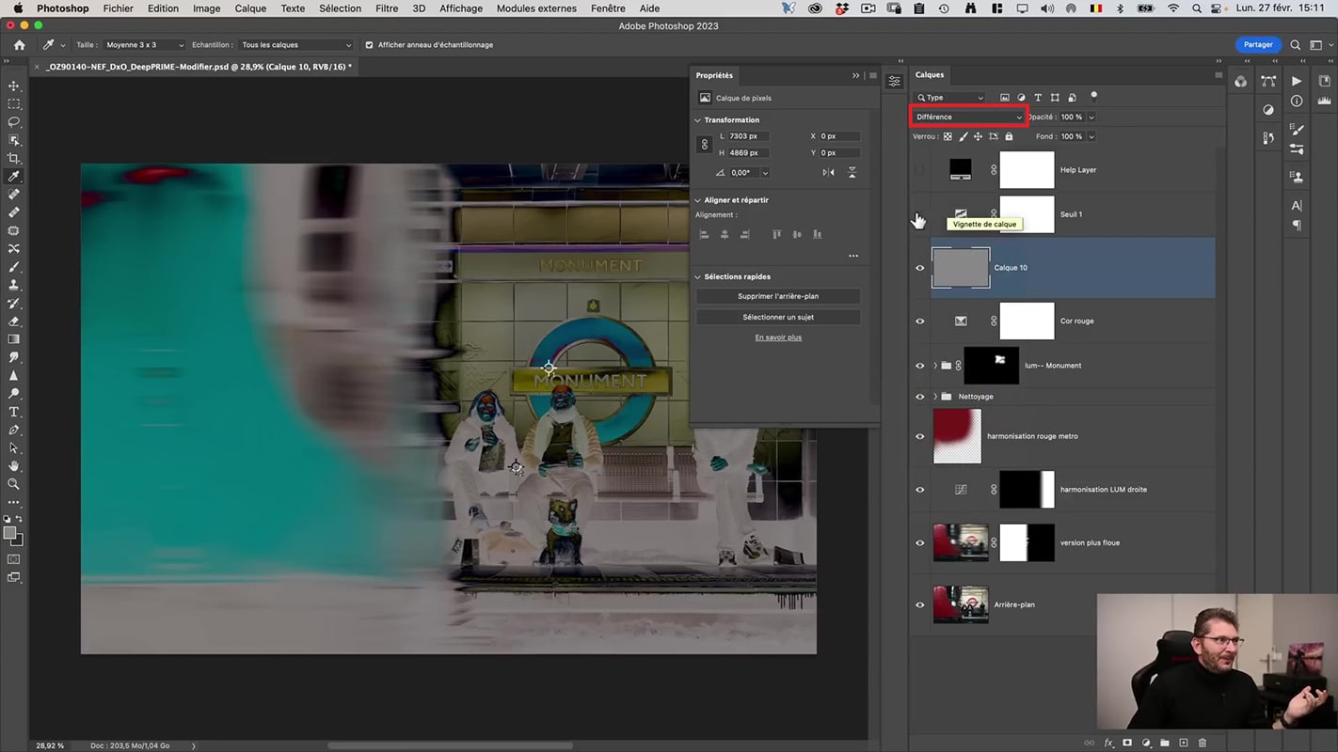Select the Hand tool
Image resolution: width=1338 pixels, height=752 pixels.
(x=14, y=466)
